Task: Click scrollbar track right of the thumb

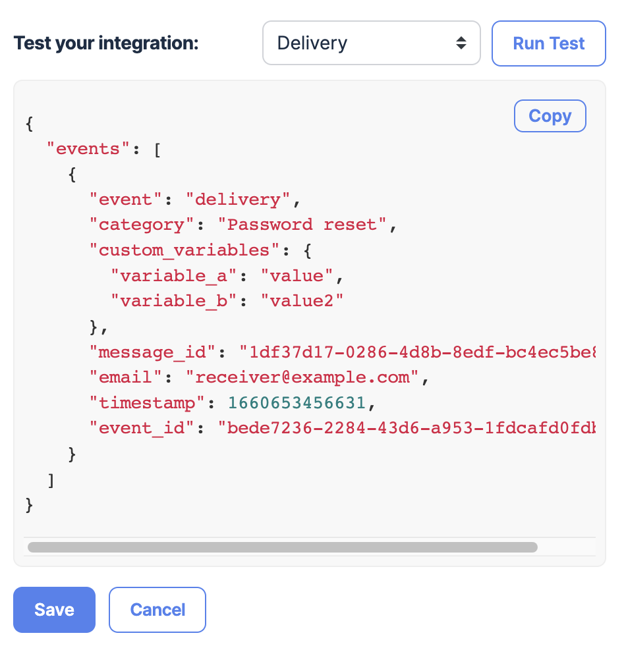Action: (x=567, y=547)
